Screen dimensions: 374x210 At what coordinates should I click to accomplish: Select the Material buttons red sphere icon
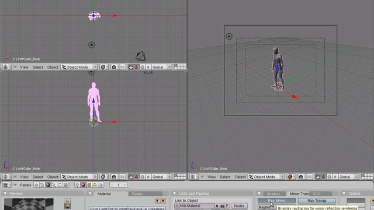tap(83, 185)
